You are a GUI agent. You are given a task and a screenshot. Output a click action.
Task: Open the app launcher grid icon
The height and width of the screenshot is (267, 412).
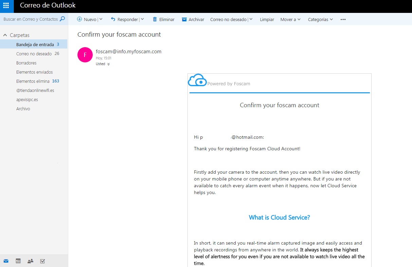(x=6, y=5)
